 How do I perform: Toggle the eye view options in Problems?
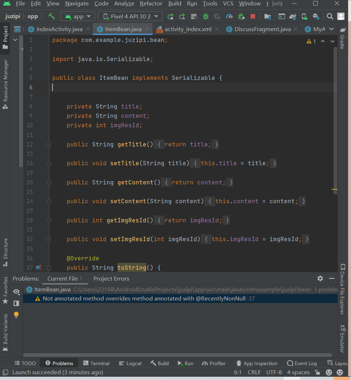[x=16, y=291]
